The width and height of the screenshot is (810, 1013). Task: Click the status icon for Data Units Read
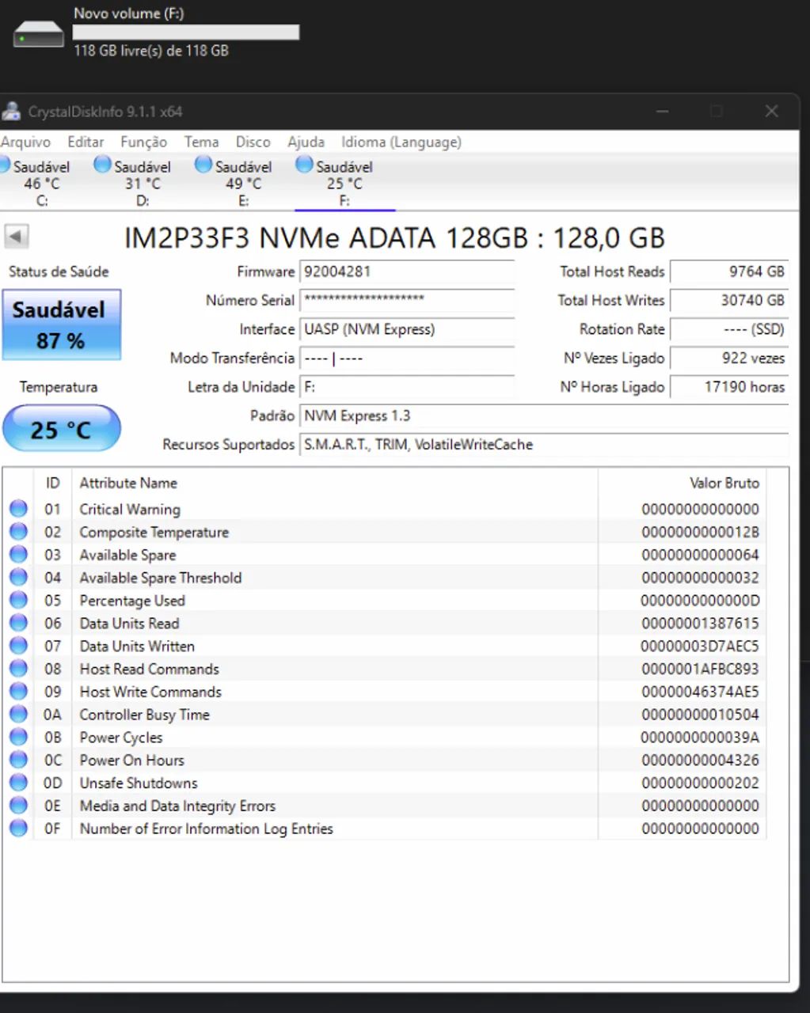click(18, 624)
